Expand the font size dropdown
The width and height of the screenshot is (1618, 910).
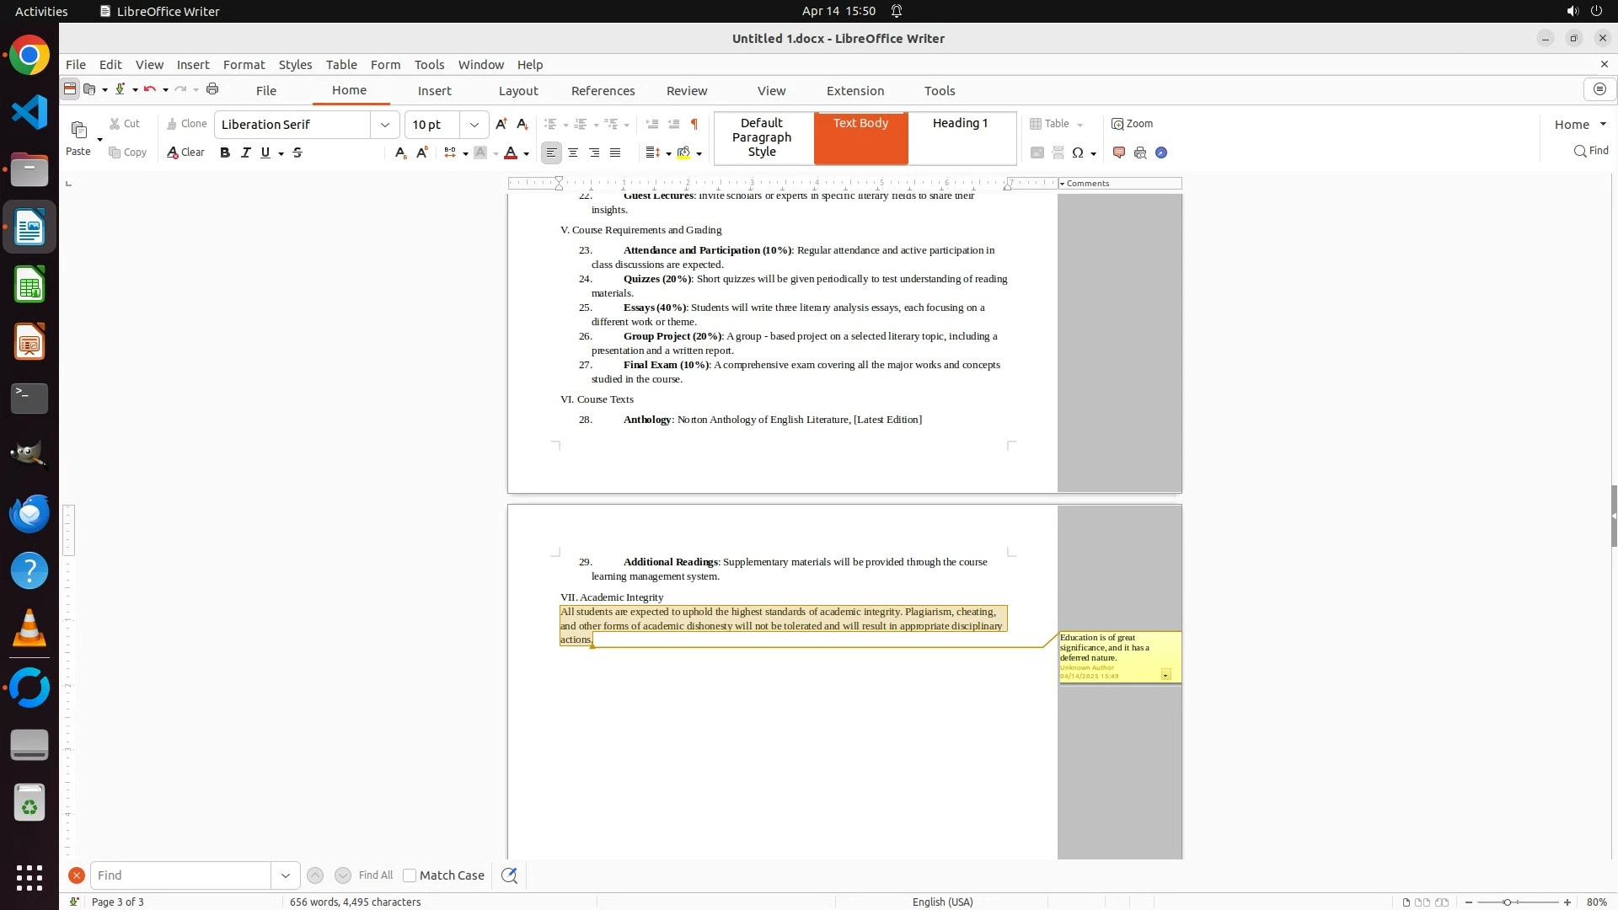(x=474, y=125)
